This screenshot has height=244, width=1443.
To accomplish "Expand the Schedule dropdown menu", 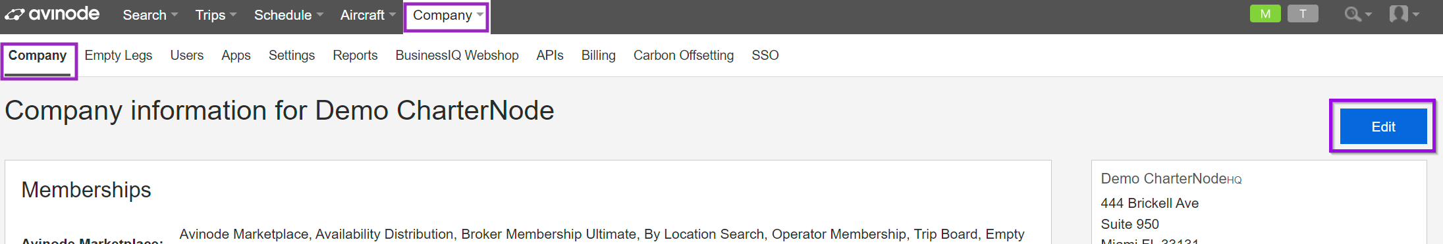I will (288, 15).
